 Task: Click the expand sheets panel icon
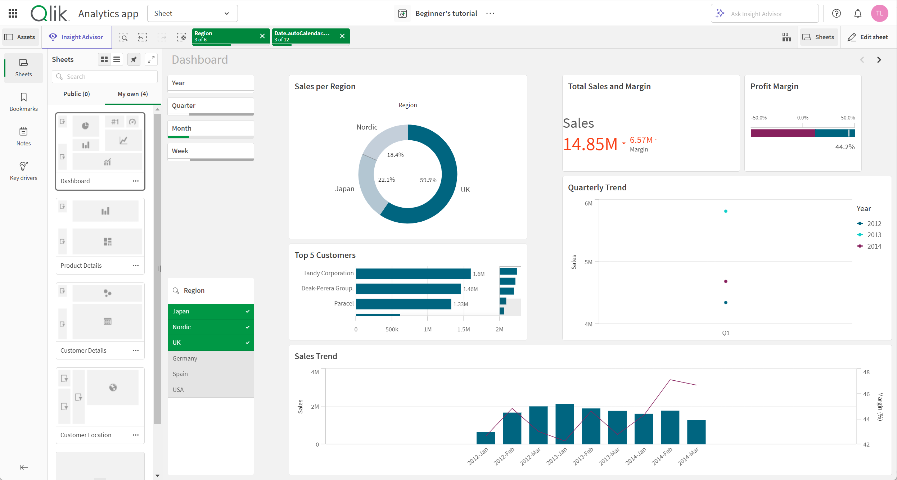click(x=151, y=59)
